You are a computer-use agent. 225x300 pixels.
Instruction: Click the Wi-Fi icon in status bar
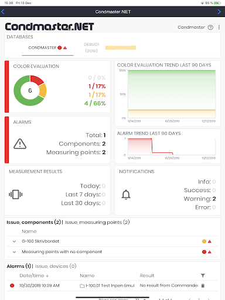[x=202, y=3]
